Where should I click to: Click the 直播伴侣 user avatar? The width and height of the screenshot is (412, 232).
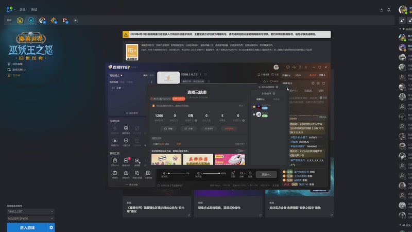coord(276,68)
